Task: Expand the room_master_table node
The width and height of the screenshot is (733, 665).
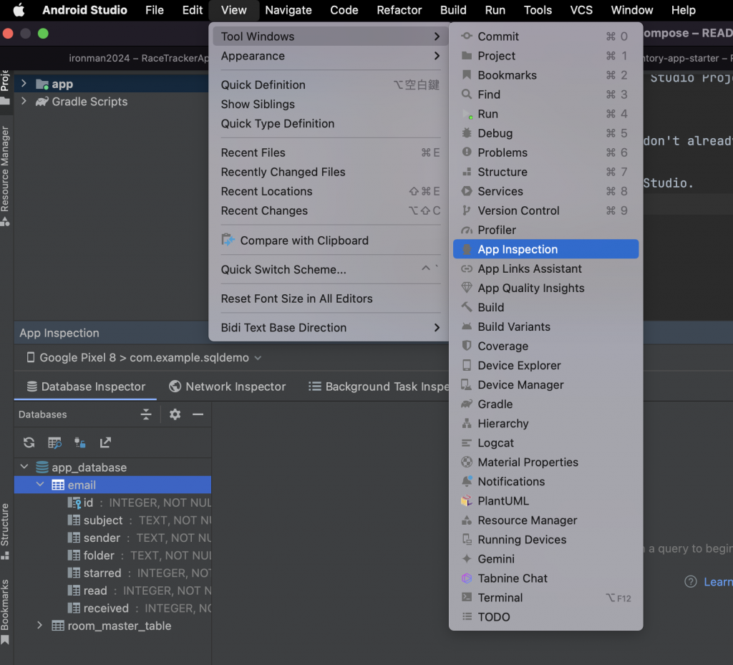Action: coord(40,625)
